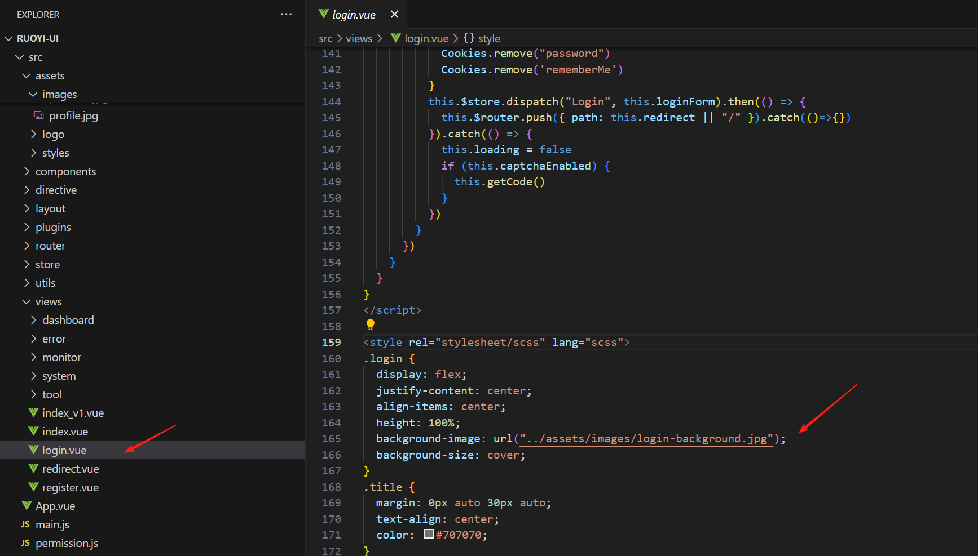978x556 pixels.
Task: Open the login-background.jpg path link
Action: (x=646, y=438)
